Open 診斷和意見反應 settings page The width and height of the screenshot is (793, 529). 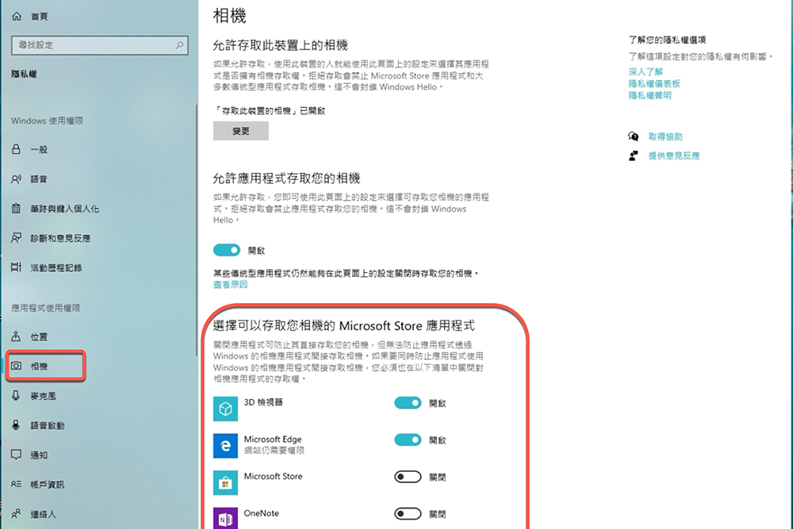pyautogui.click(x=15, y=238)
